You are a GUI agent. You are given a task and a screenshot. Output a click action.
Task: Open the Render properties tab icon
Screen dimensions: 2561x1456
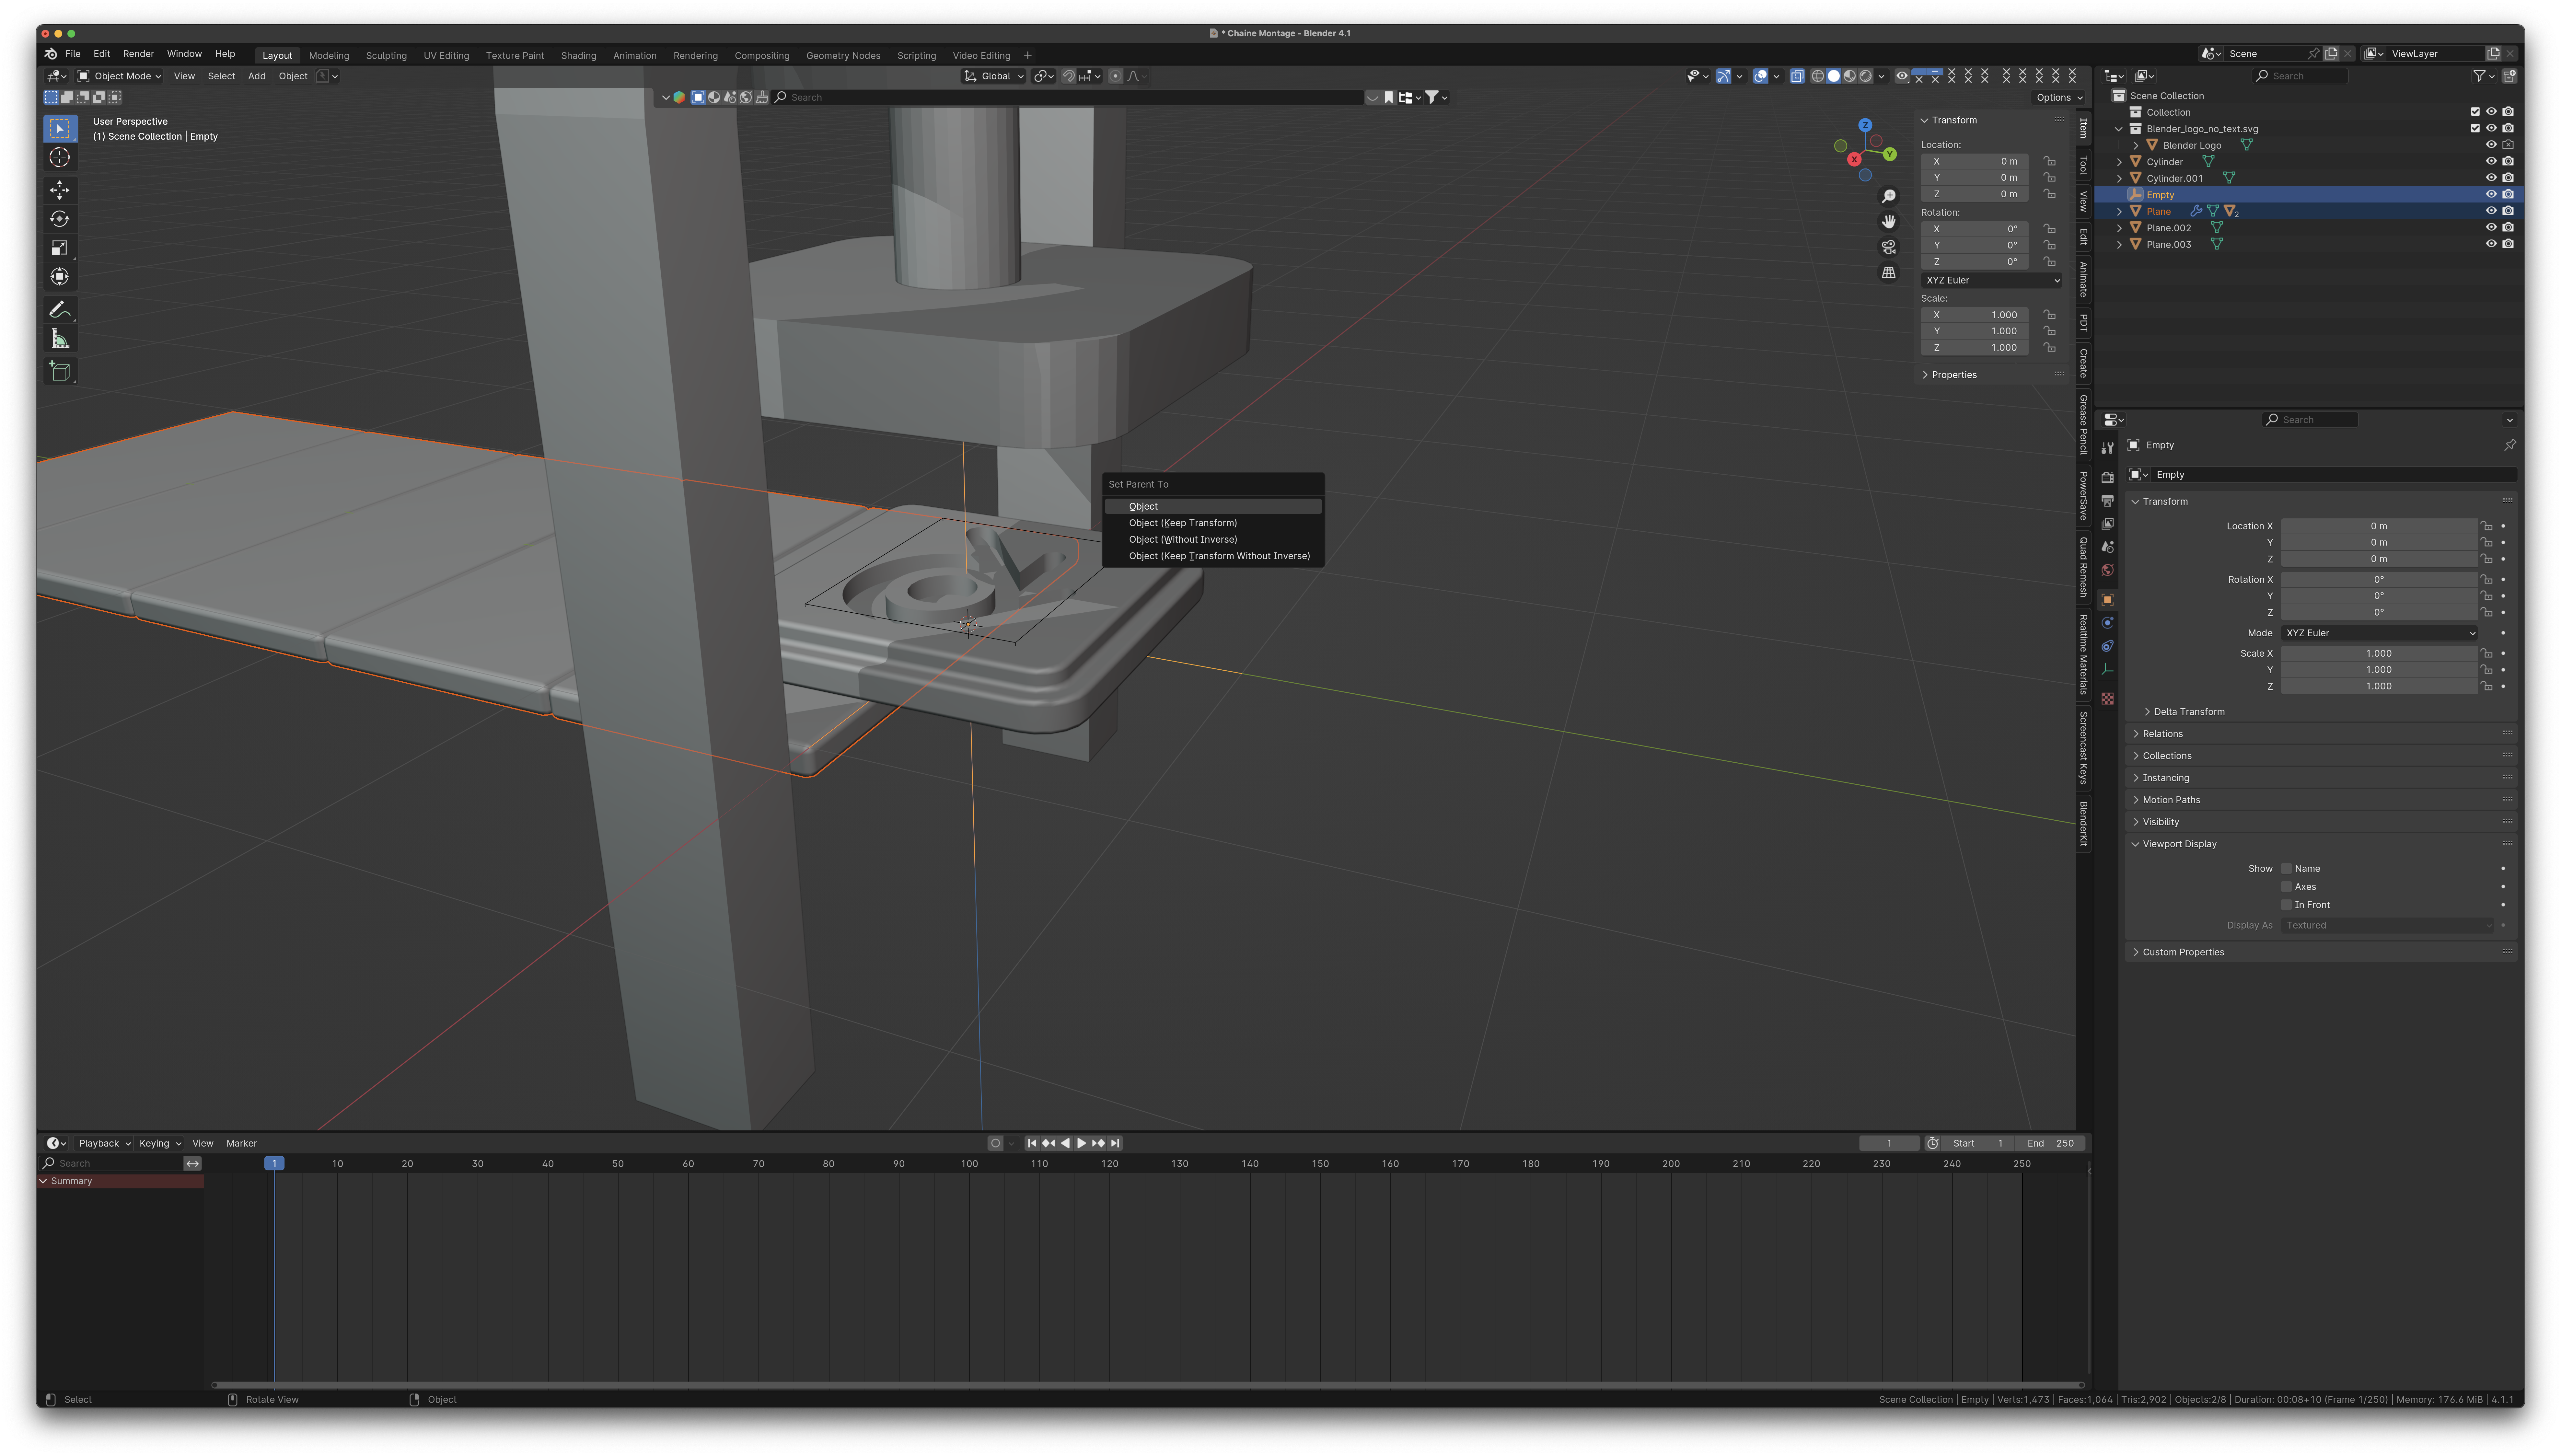coord(2107,478)
